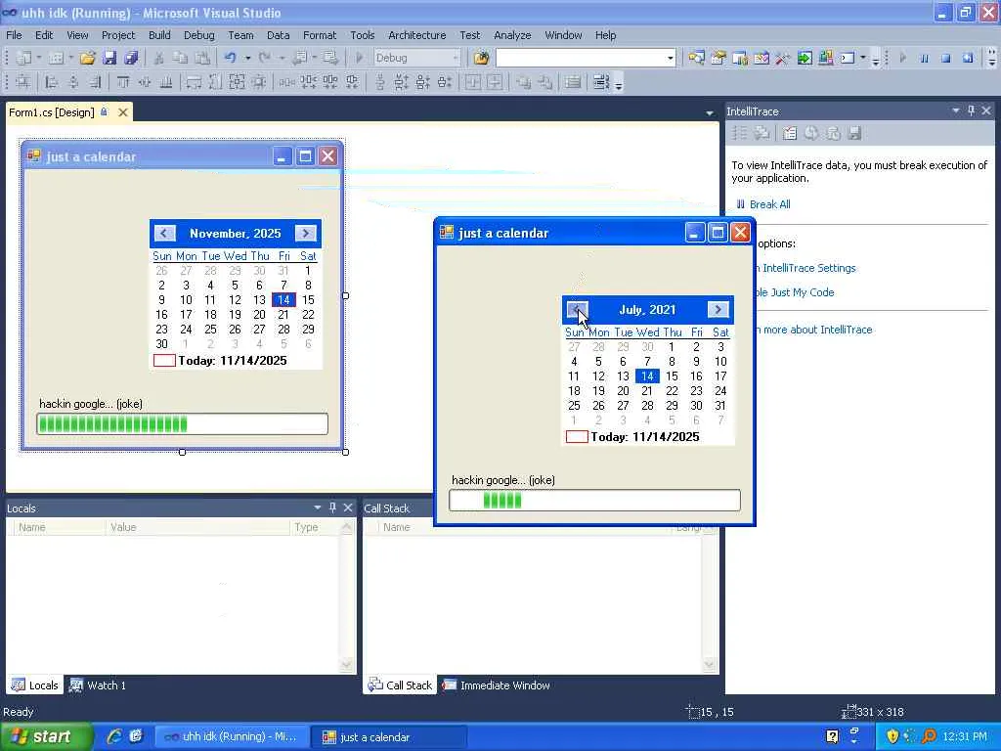
Task: Expand layout toolbar overflow options
Action: (618, 84)
